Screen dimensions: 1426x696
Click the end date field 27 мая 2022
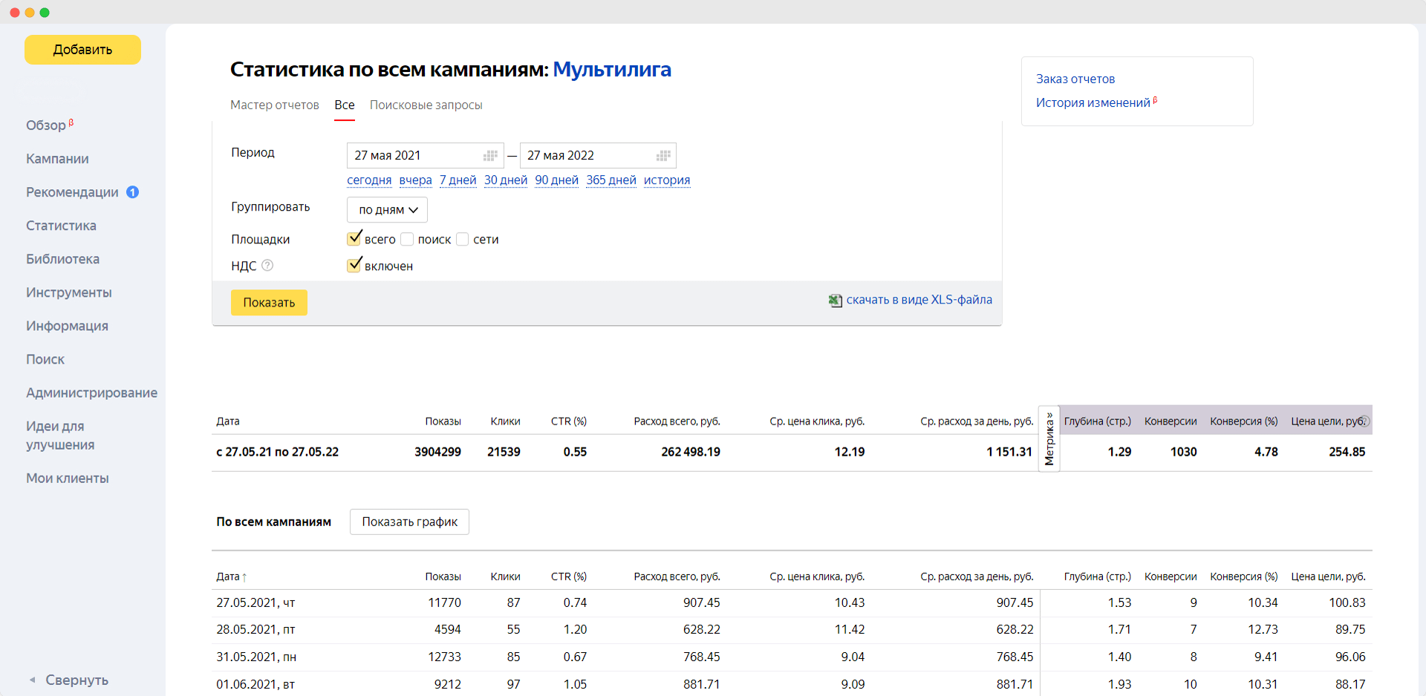tap(598, 156)
